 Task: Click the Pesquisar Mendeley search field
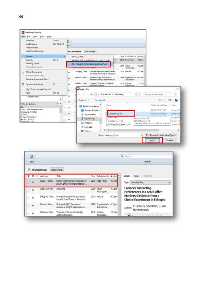pos(160,94)
